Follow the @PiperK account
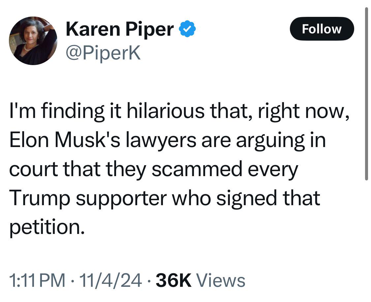The width and height of the screenshot is (371, 302). [x=322, y=29]
